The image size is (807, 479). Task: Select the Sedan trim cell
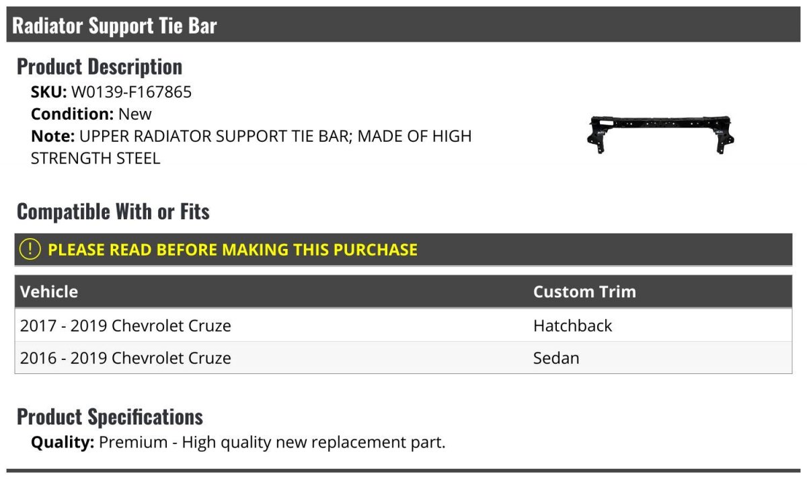tap(556, 358)
